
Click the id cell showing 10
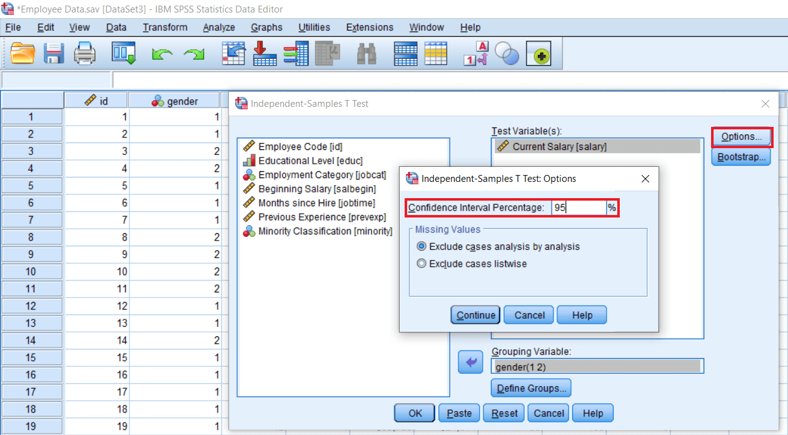click(x=96, y=272)
